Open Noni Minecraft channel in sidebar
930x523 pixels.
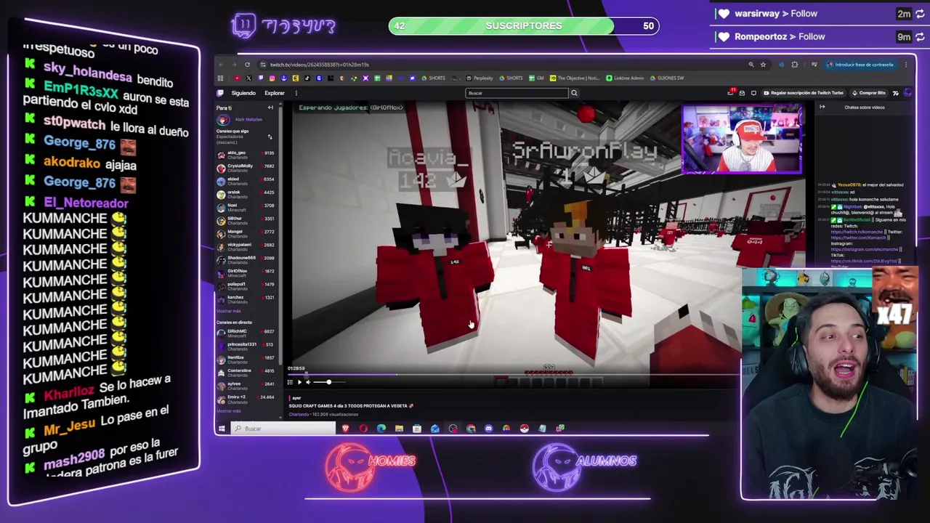(246, 207)
